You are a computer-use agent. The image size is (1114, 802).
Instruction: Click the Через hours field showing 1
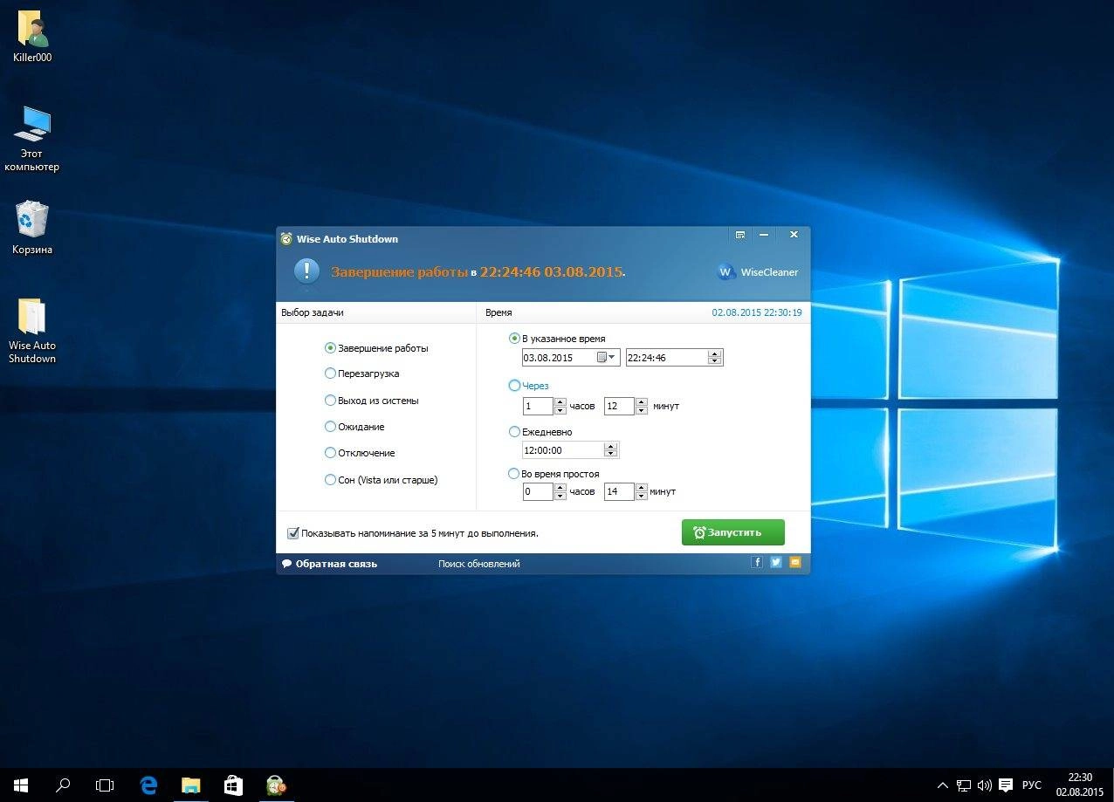click(538, 406)
